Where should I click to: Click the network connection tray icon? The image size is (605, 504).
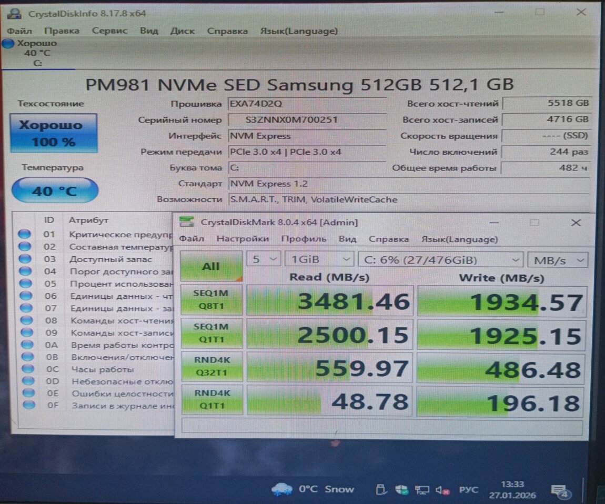click(x=421, y=490)
